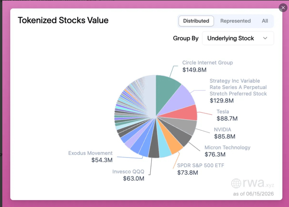Click the Exodus Movement label
This screenshot has height=207, width=289.
coord(90,153)
